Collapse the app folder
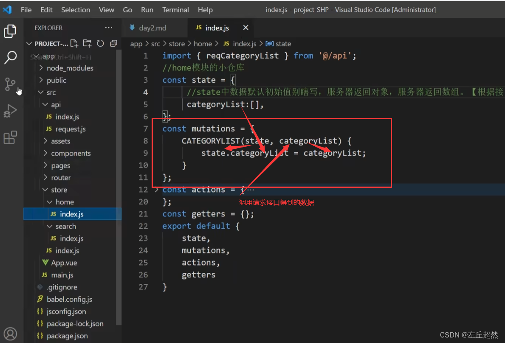 pos(37,57)
